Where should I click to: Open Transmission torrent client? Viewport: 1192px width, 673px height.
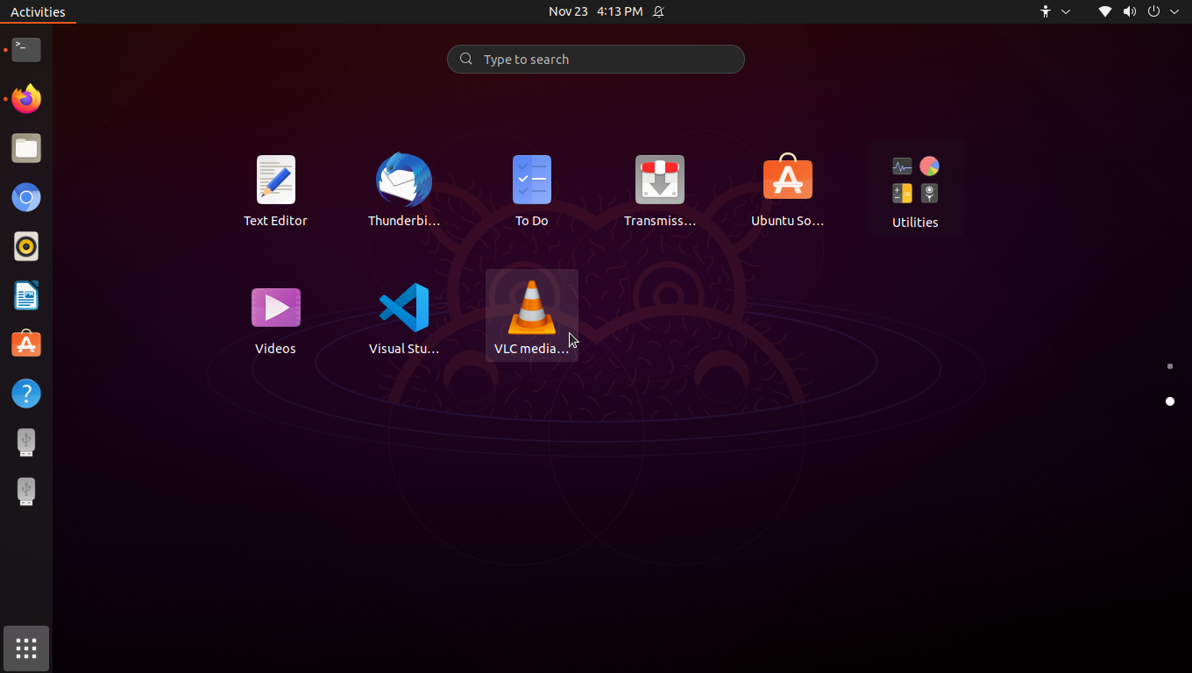659,180
